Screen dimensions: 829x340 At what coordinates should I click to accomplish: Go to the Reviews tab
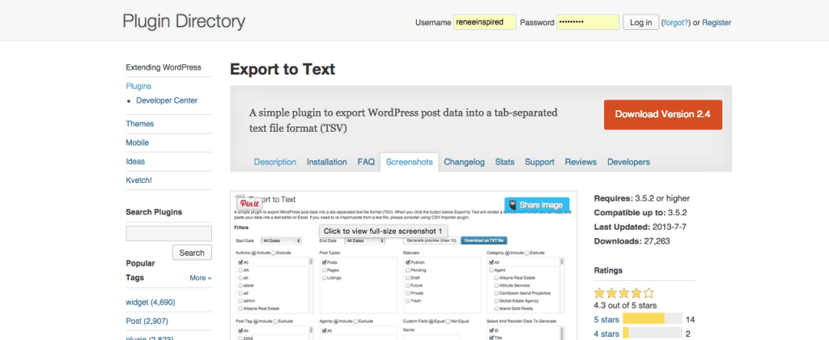click(x=580, y=162)
